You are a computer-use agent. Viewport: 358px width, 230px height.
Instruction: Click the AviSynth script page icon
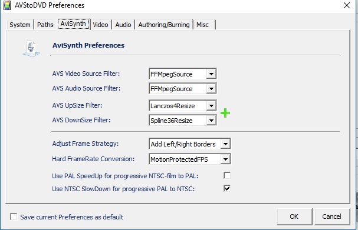(31, 48)
